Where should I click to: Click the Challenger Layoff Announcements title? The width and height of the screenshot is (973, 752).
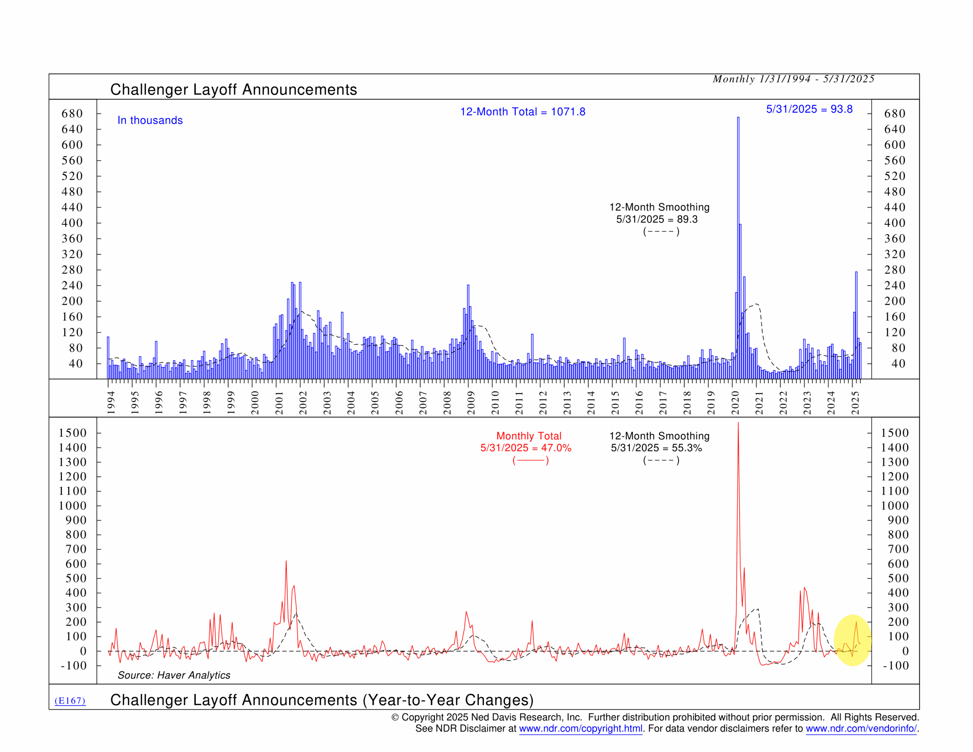(233, 90)
